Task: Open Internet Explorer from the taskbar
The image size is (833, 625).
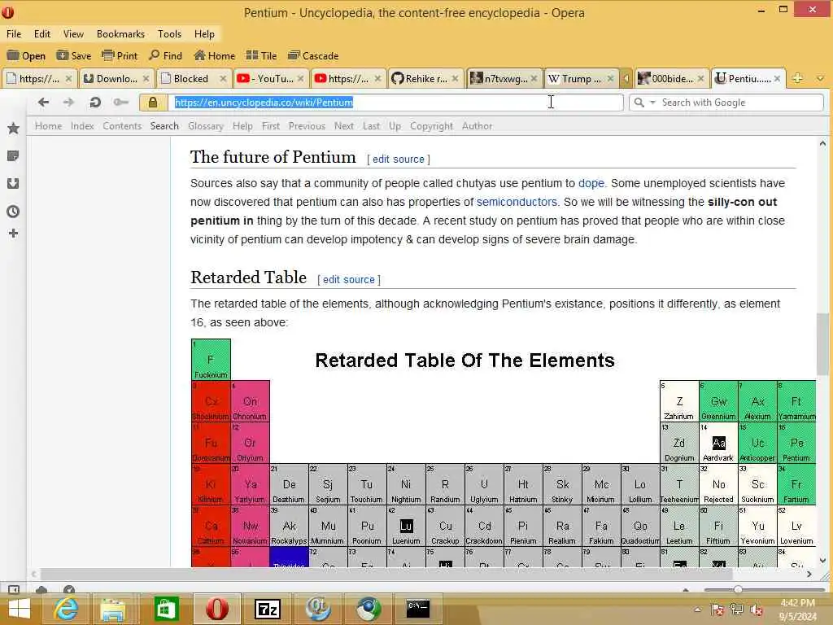Action: pos(67,609)
